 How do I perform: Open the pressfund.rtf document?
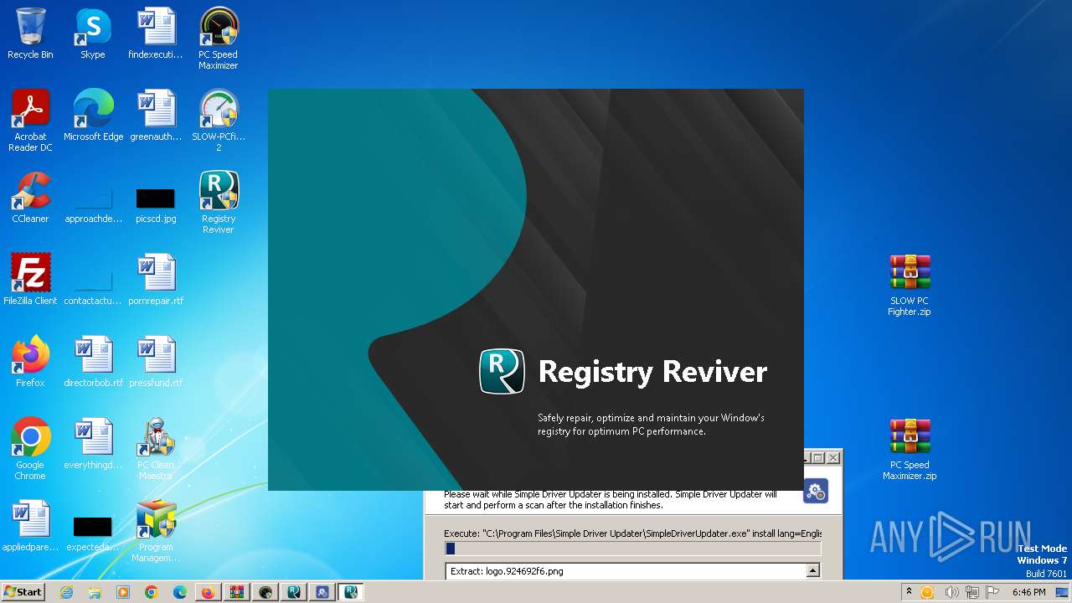click(156, 362)
